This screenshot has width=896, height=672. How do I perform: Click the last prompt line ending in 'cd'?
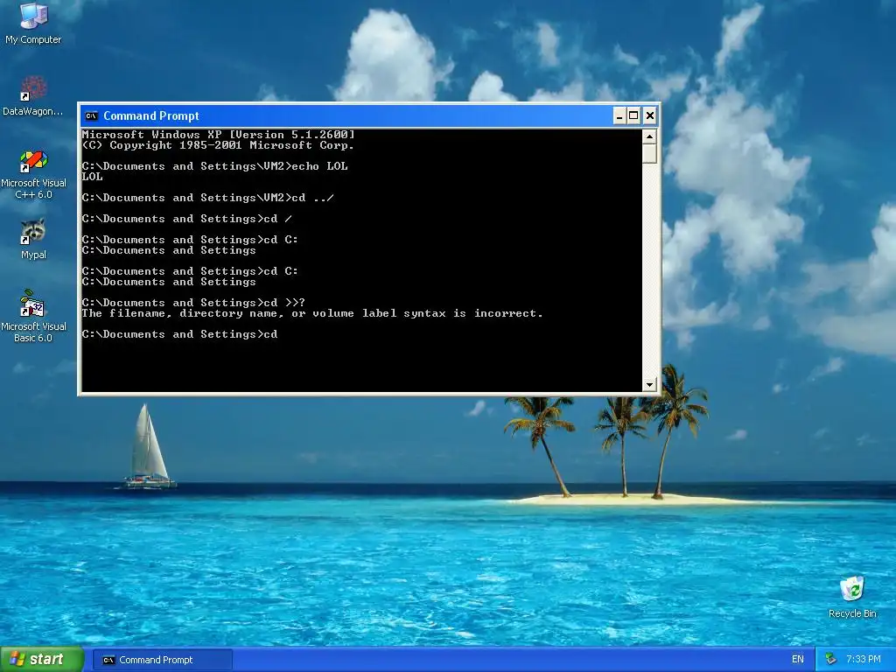[180, 334]
